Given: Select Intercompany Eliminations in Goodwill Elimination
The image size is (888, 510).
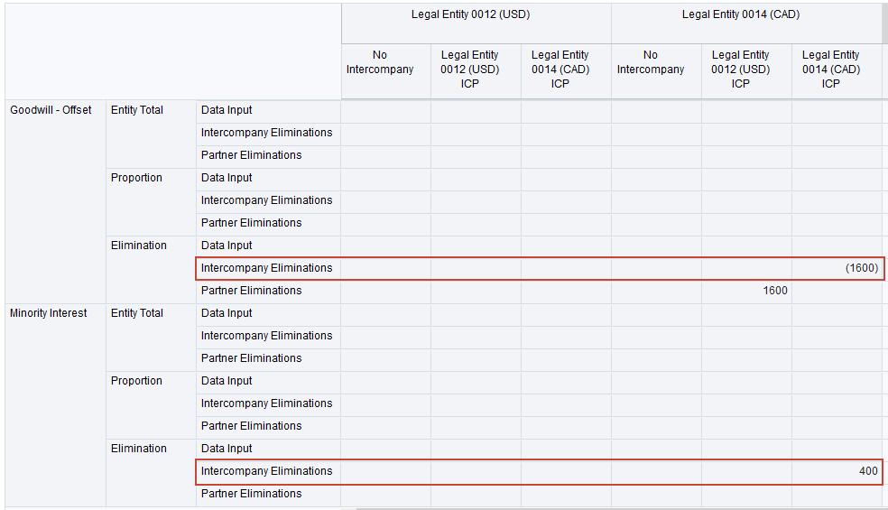Looking at the screenshot, I should (x=267, y=268).
